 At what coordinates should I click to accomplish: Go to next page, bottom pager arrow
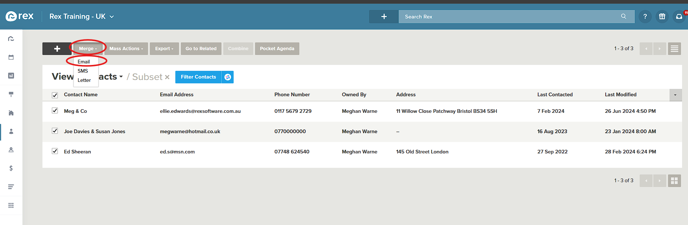pyautogui.click(x=660, y=181)
